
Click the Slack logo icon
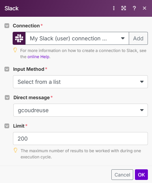(x=19, y=38)
